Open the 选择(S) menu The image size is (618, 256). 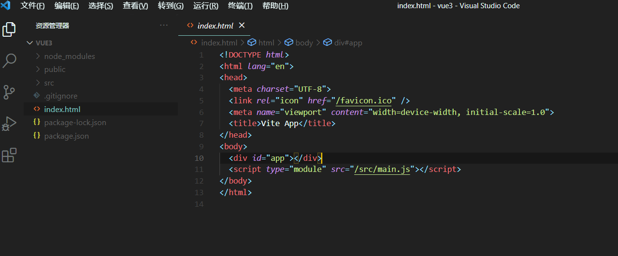(x=101, y=6)
